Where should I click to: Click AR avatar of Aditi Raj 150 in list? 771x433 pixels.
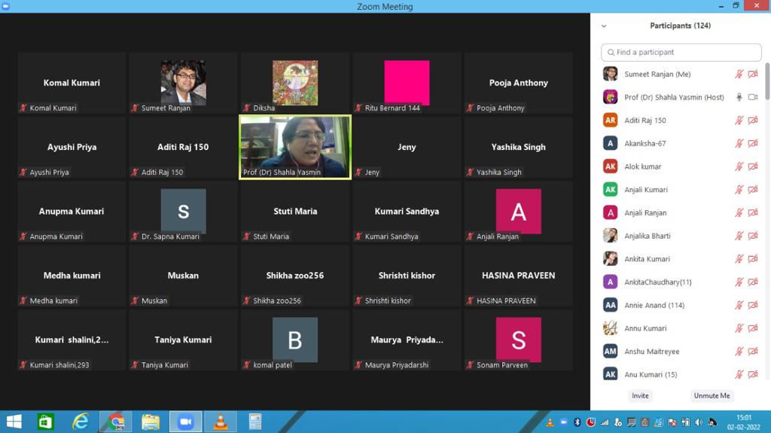(x=611, y=120)
